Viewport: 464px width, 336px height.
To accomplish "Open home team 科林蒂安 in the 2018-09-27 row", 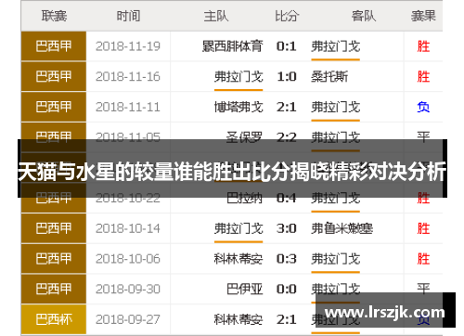I will pos(238,319).
